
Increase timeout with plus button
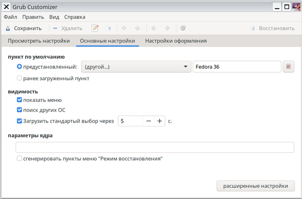[x=159, y=121]
